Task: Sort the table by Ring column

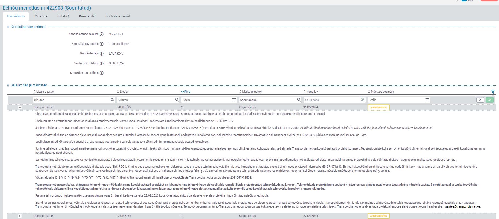Action: 186,92
